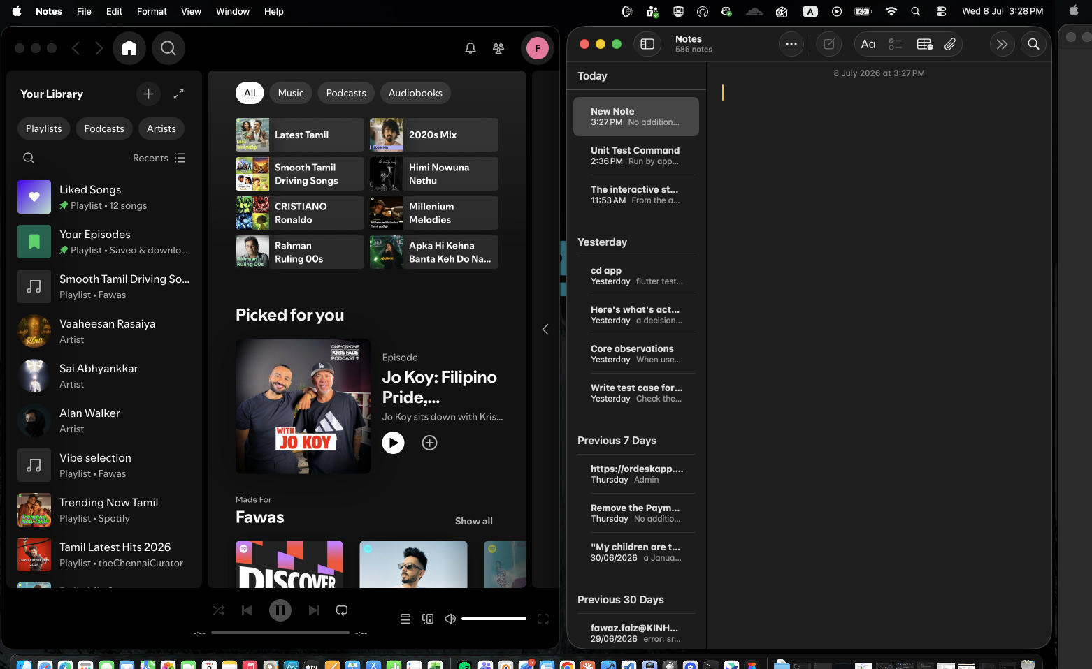Open Notes text format Aa button

[868, 44]
